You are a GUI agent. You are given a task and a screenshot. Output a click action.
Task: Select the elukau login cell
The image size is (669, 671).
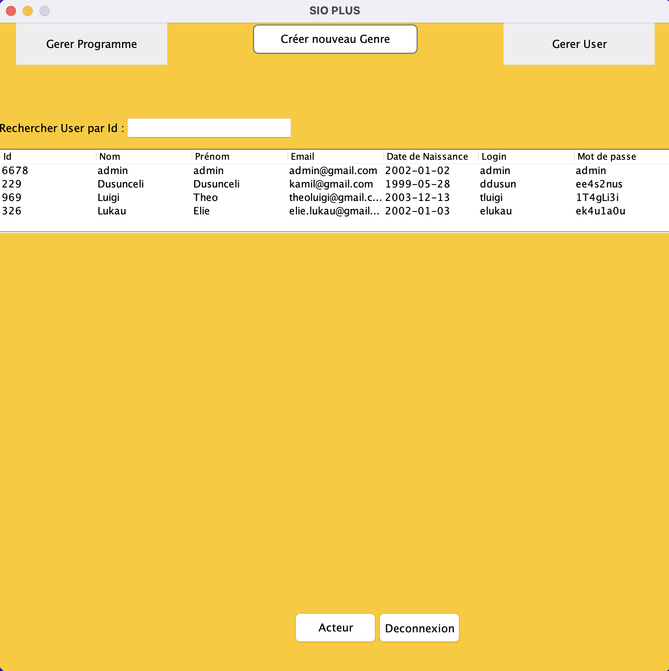tap(496, 211)
